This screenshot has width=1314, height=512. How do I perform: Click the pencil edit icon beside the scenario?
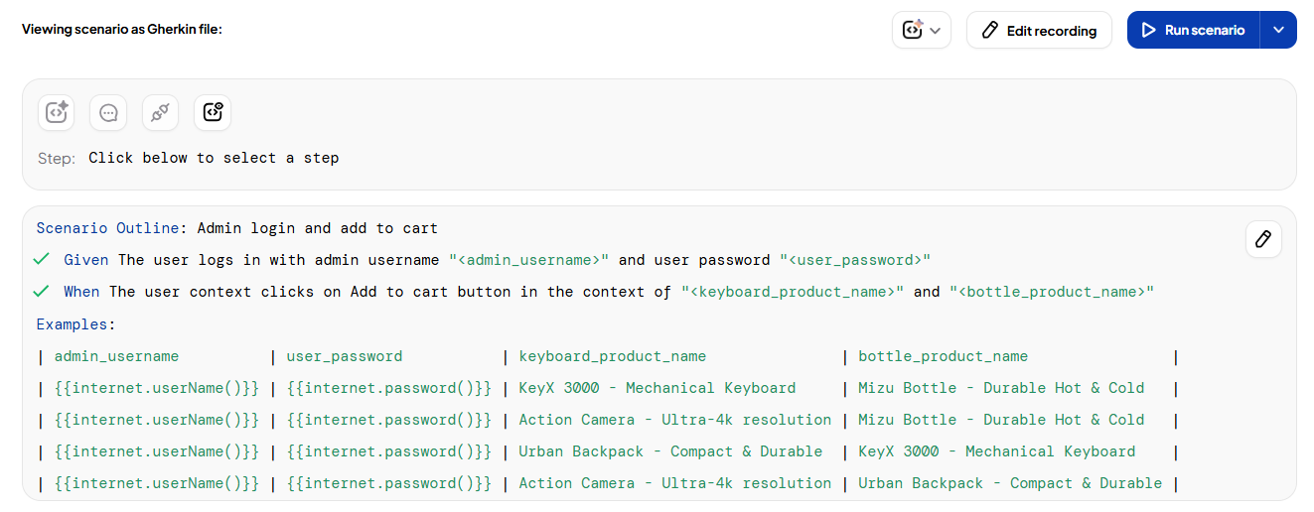(x=1263, y=239)
